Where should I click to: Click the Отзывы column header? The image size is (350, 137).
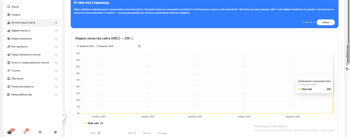click(162, 133)
